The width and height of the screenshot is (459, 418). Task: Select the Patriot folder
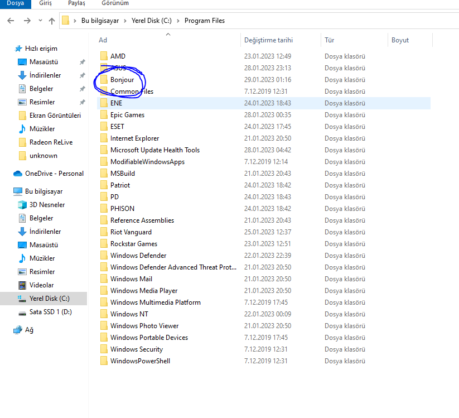point(120,185)
